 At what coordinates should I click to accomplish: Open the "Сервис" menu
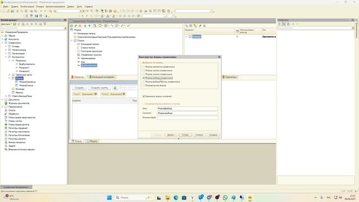pos(71,7)
